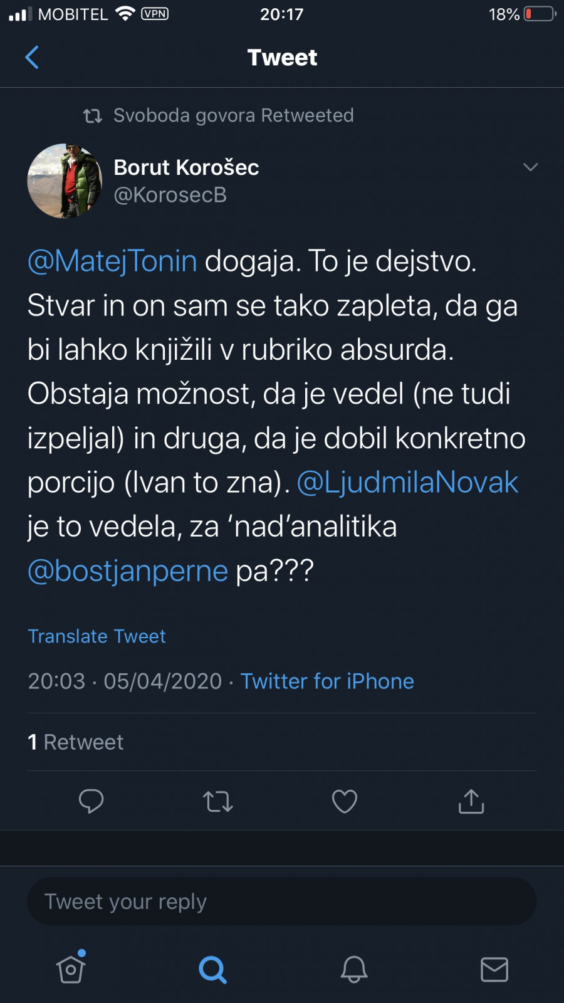564x1003 pixels.
Task: Tap the @MatejTonin mention
Action: (113, 261)
